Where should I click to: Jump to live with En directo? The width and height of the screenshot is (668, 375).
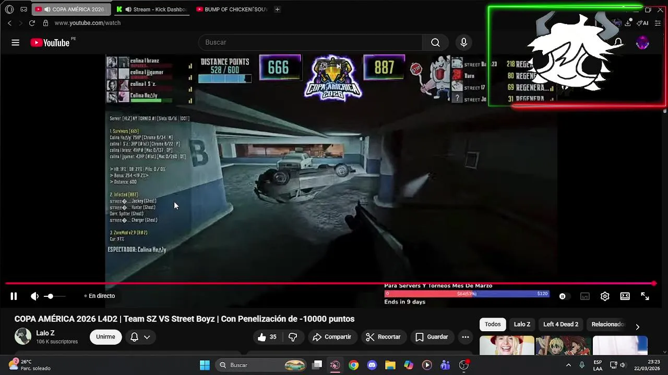tap(100, 296)
